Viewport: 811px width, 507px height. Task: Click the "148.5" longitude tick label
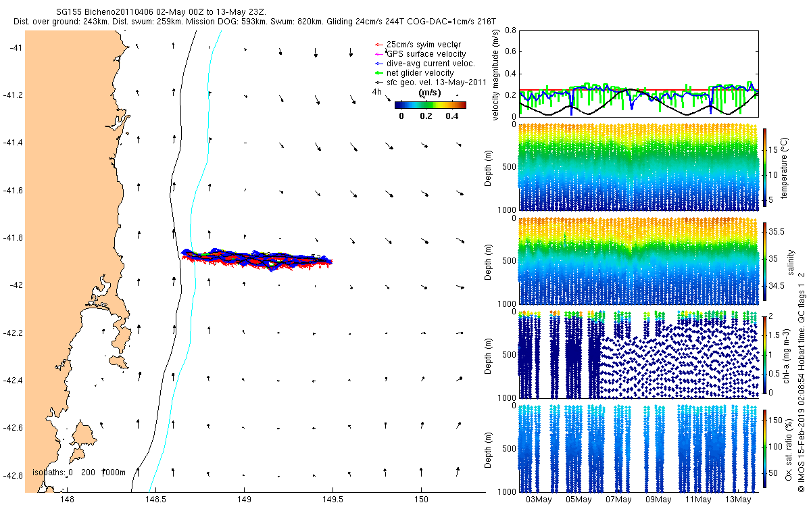[155, 500]
